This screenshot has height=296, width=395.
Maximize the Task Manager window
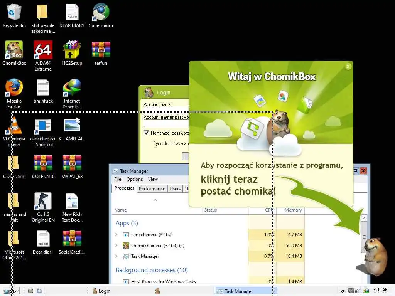355,171
